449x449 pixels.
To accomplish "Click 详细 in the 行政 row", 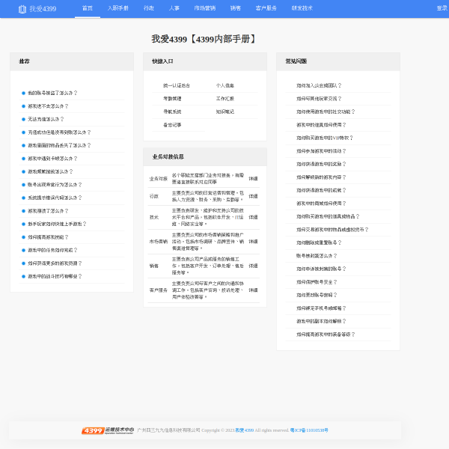I will pyautogui.click(x=253, y=196).
